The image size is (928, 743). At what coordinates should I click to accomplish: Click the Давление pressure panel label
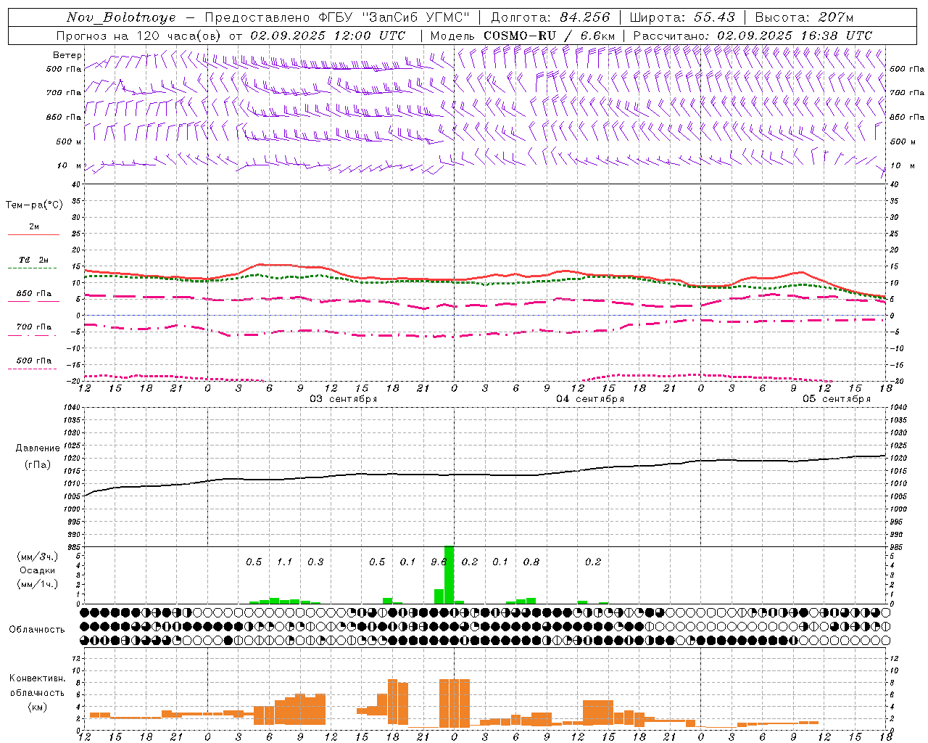click(37, 448)
